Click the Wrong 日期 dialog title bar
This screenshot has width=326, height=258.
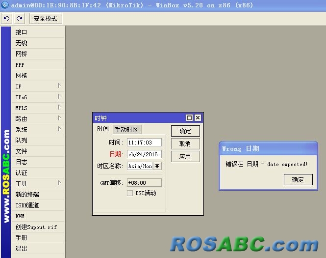268,148
